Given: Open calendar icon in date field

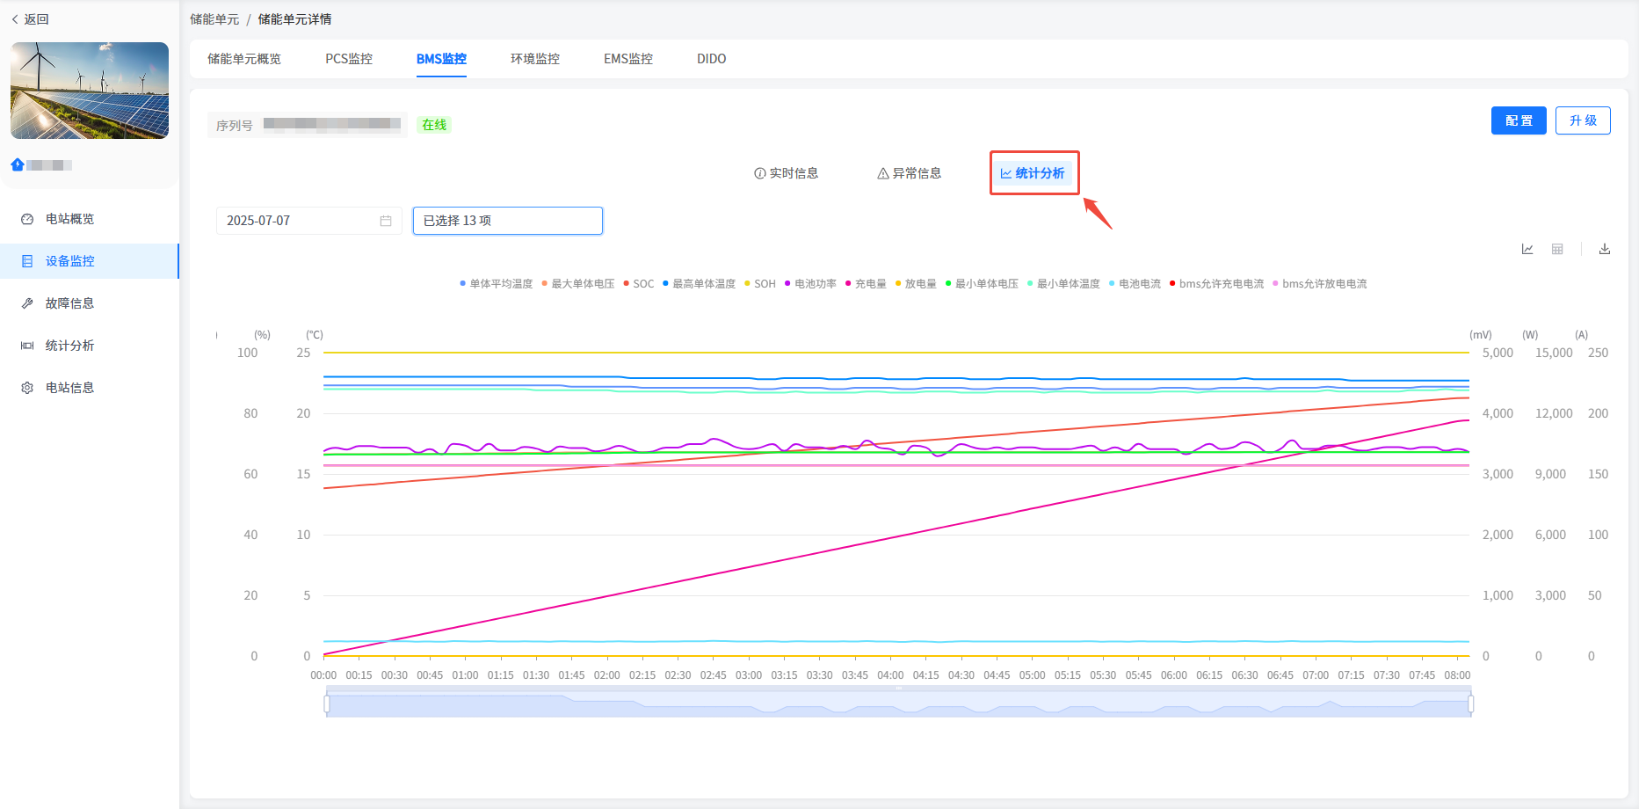Looking at the screenshot, I should [386, 221].
